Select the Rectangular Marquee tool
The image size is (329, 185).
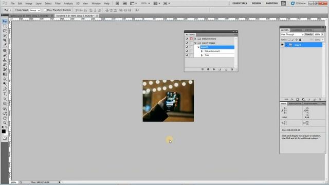tap(5, 26)
